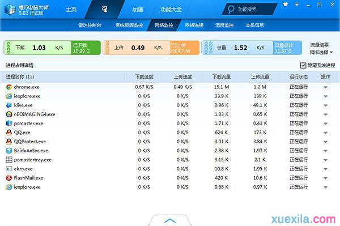Sort by 下载流量 column header
340x226 pixels.
(222, 76)
